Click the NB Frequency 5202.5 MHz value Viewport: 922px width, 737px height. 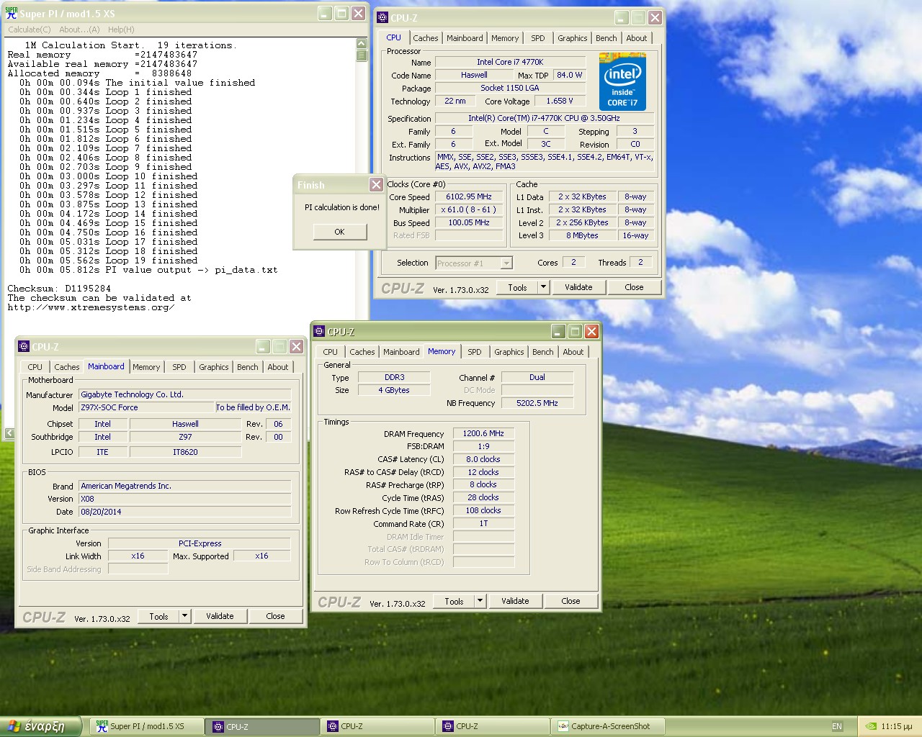[537, 403]
